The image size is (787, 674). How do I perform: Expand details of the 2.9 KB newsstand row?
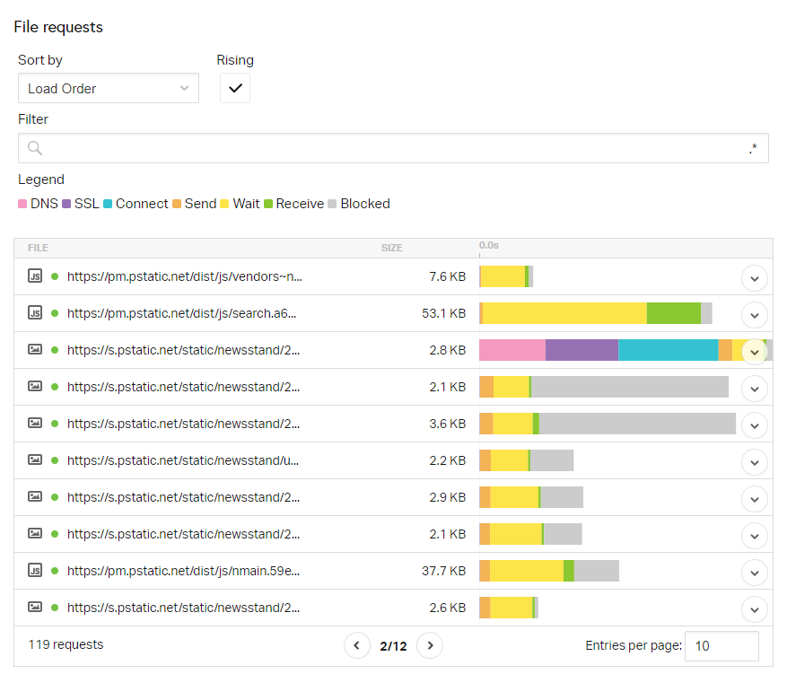tap(755, 499)
